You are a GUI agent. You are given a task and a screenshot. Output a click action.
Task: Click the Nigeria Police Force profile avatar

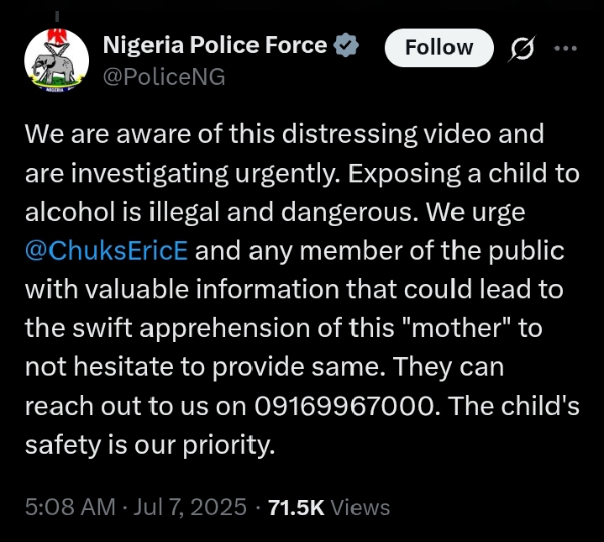(56, 60)
